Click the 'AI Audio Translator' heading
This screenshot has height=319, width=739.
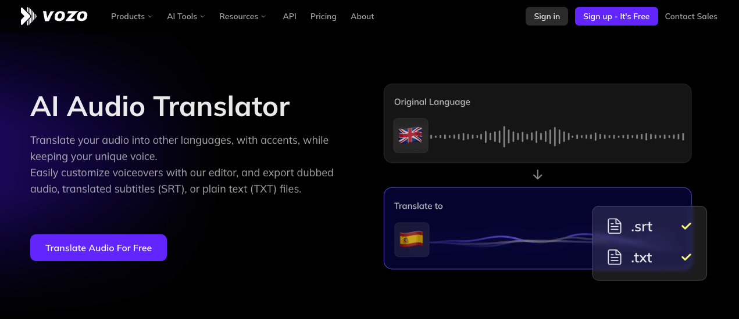point(160,107)
